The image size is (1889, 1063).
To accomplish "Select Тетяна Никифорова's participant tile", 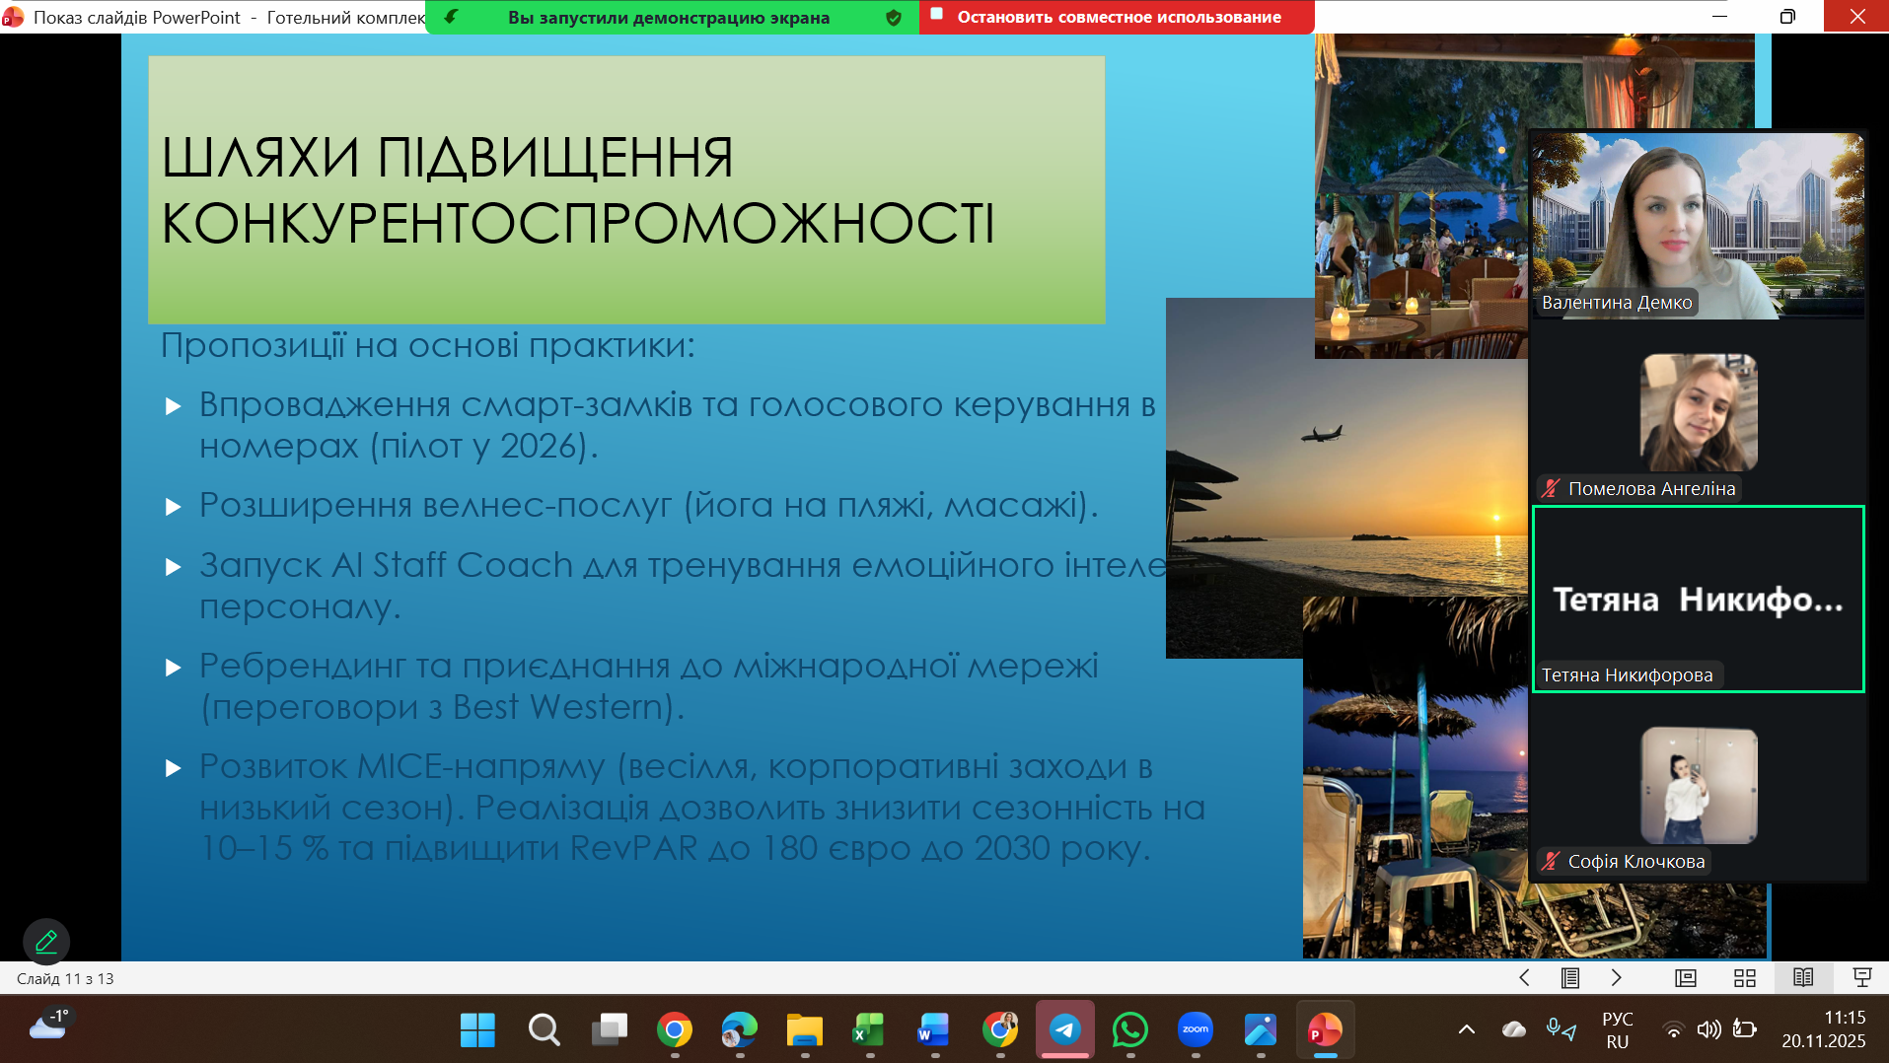I will tap(1698, 599).
